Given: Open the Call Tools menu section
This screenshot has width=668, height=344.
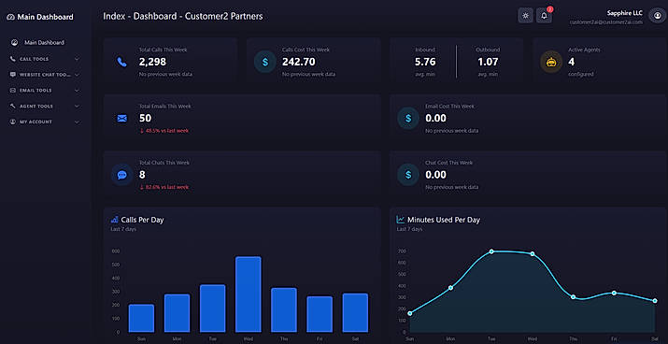Looking at the screenshot, I should pos(44,59).
